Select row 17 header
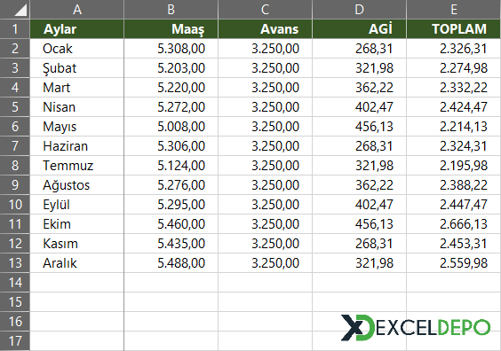Viewport: 501px width, 351px height. coord(15,341)
